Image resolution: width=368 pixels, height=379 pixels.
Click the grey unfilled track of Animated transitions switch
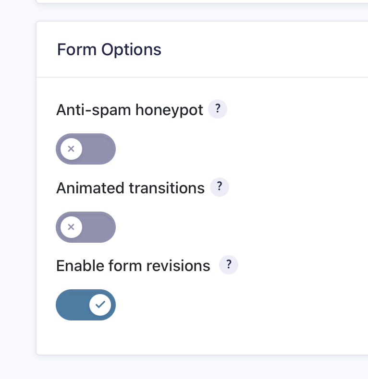click(x=99, y=227)
